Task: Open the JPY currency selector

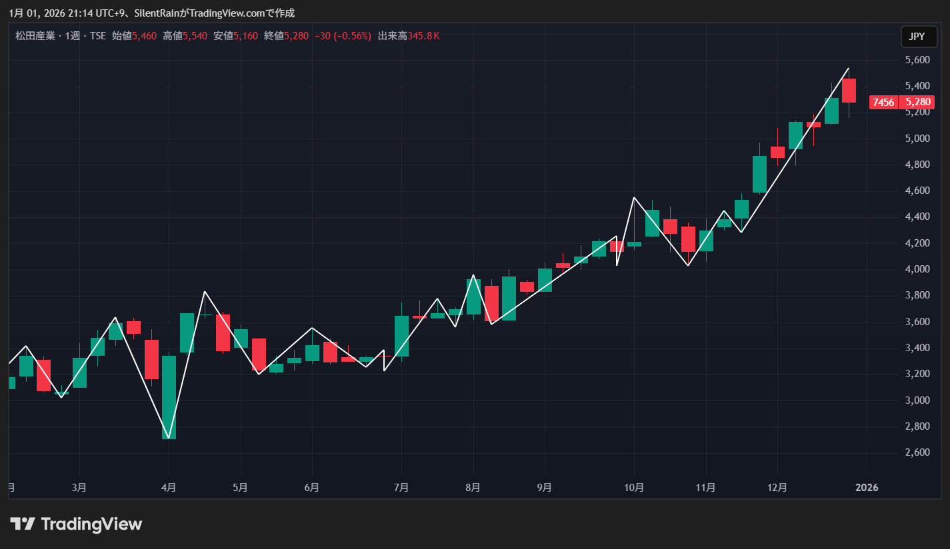Action: point(917,37)
